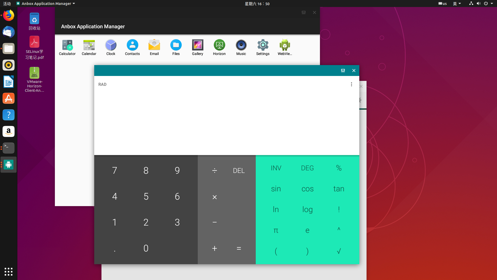Enable INV inverse functions mode
The width and height of the screenshot is (497, 280).
[276, 168]
